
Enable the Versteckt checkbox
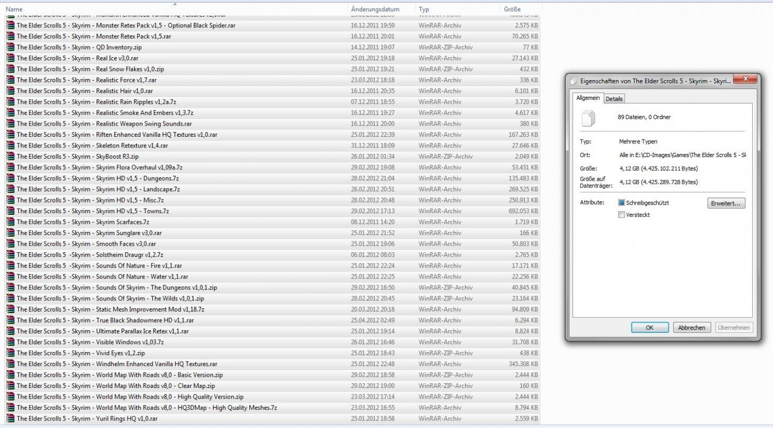[621, 215]
